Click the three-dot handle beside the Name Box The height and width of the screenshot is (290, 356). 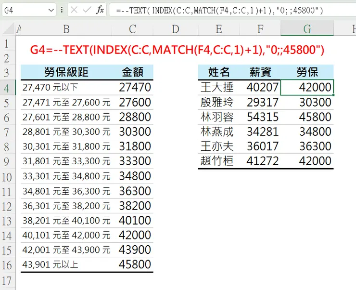click(62, 10)
